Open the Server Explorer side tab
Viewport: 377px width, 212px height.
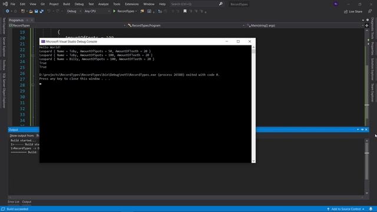click(x=4, y=47)
